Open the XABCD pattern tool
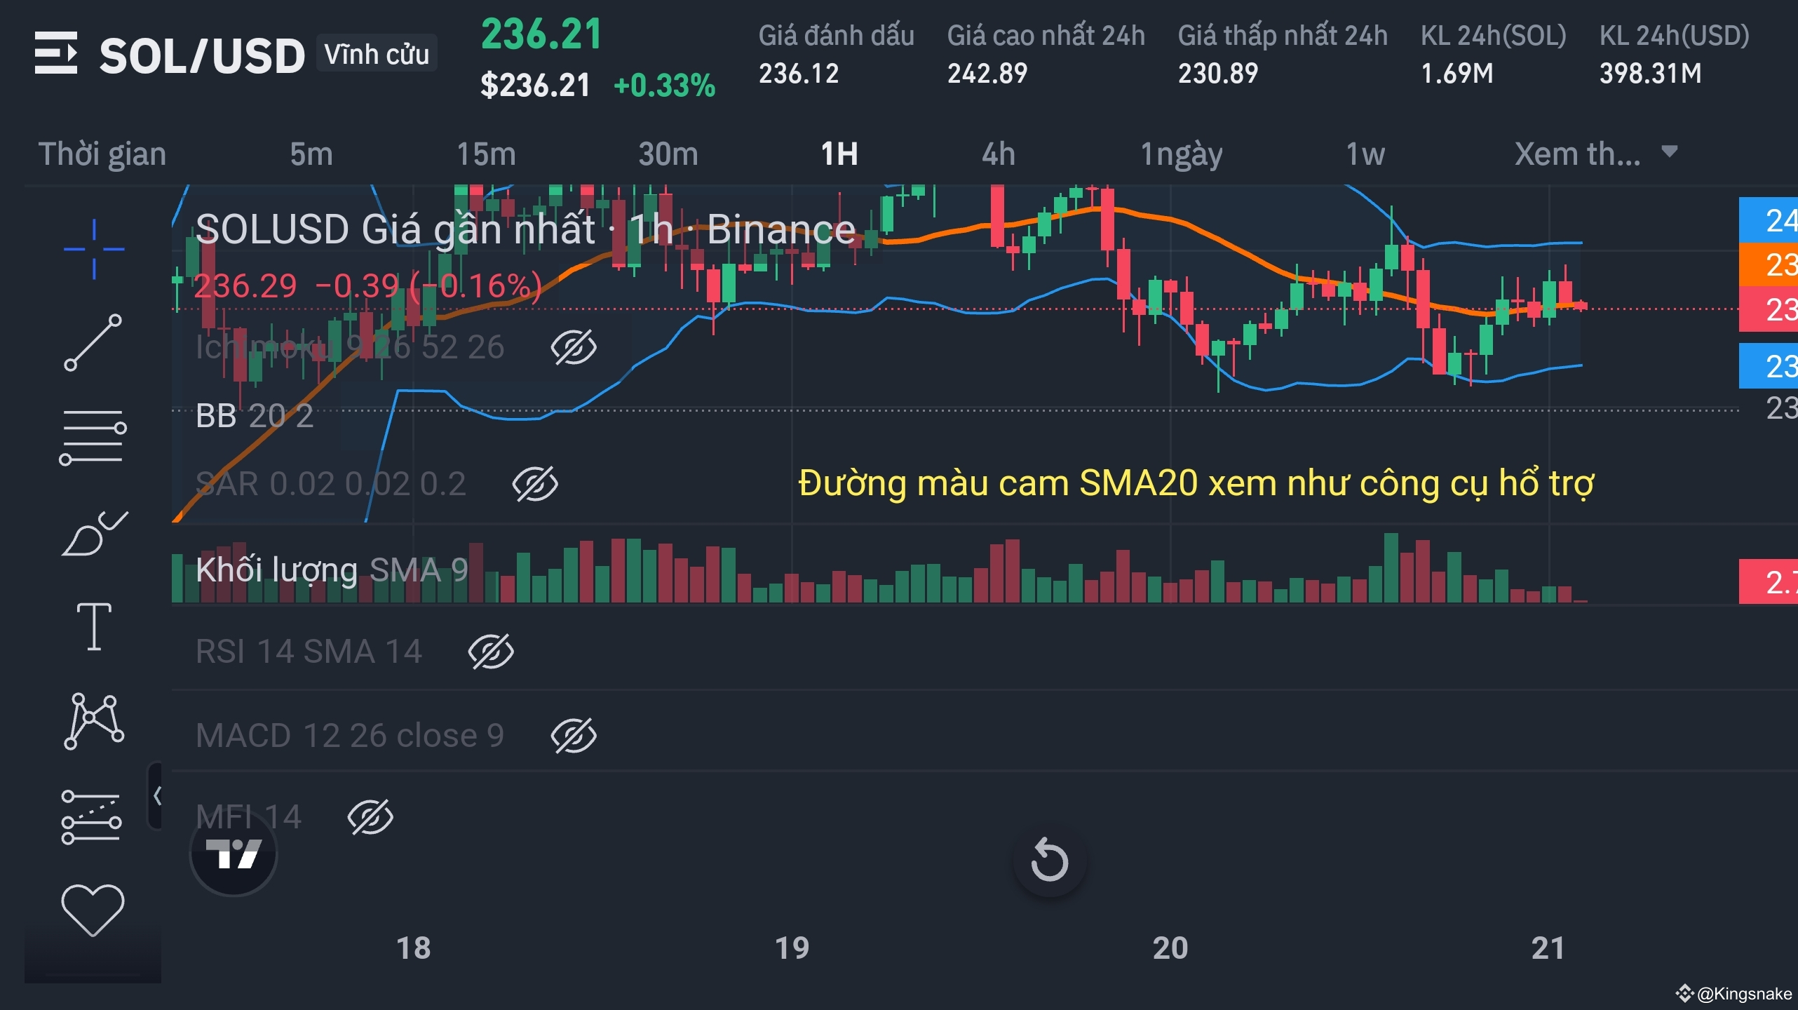The width and height of the screenshot is (1798, 1010). [x=94, y=721]
